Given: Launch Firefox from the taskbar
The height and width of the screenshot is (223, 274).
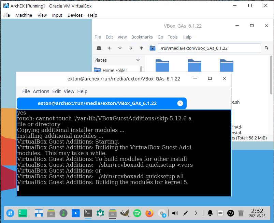Looking at the screenshot, I should click(149, 213).
